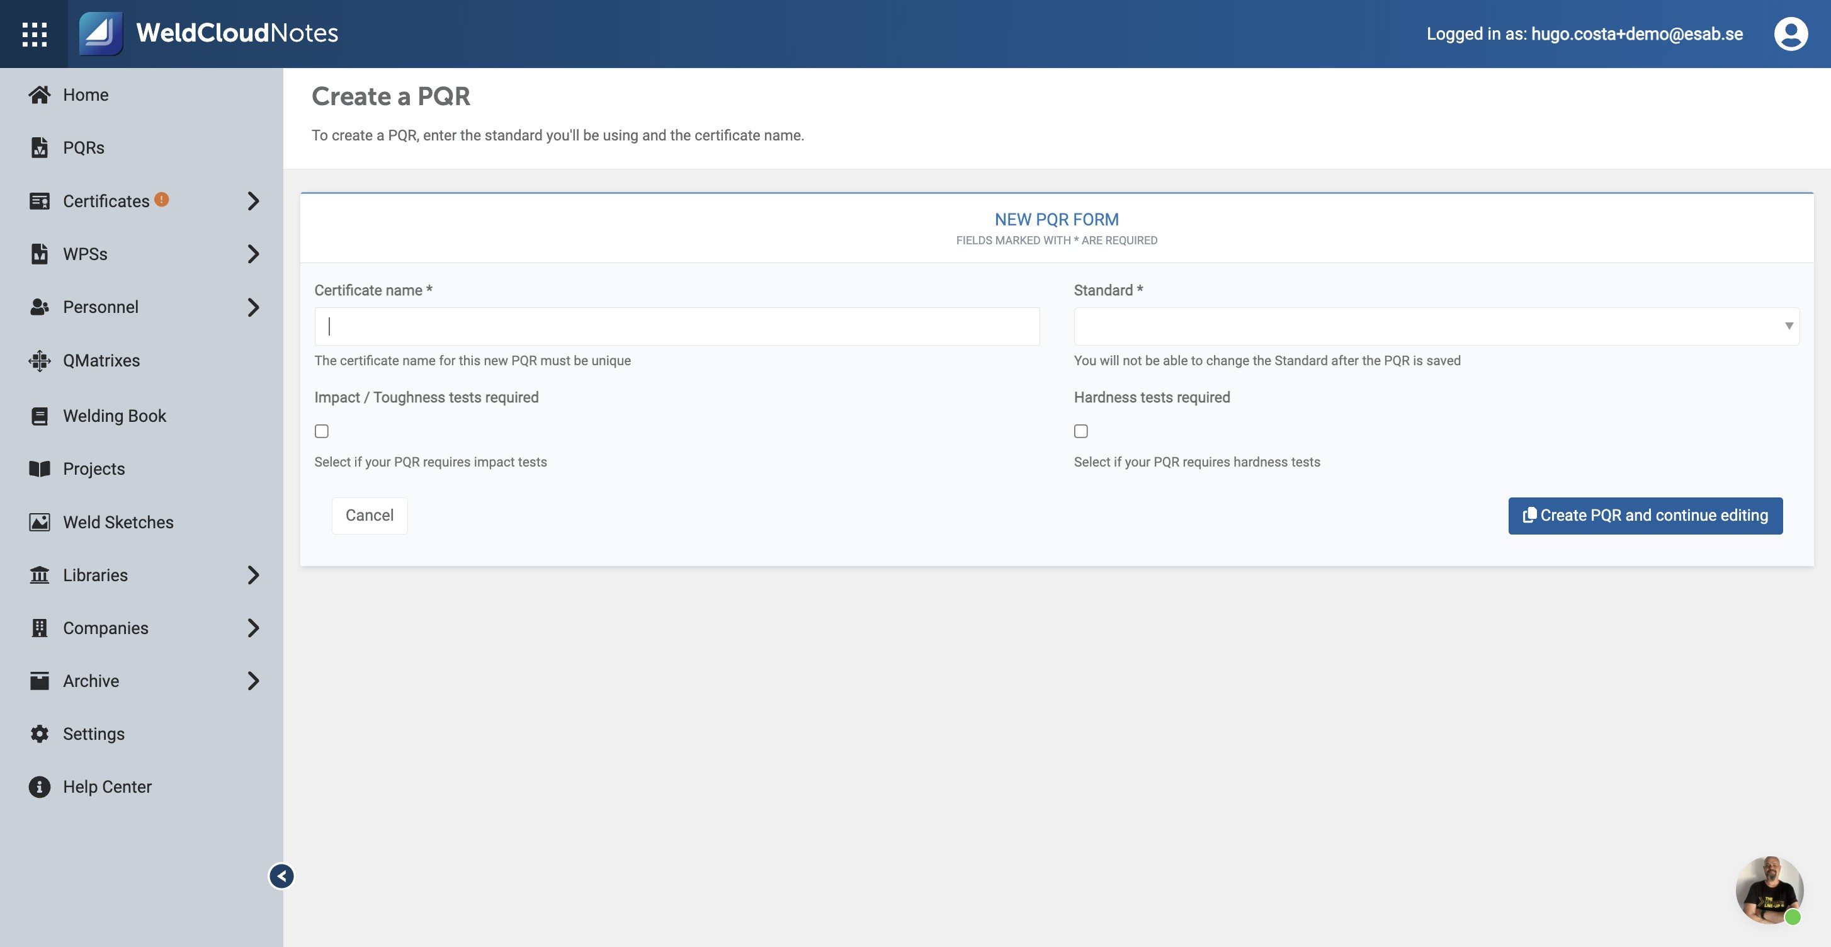The image size is (1831, 947).
Task: Expand the Personnel submenu chevron
Action: tap(253, 307)
